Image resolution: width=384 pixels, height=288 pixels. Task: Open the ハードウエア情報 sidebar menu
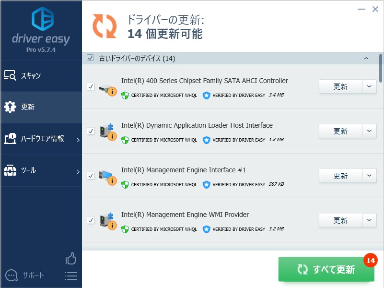pyautogui.click(x=41, y=139)
